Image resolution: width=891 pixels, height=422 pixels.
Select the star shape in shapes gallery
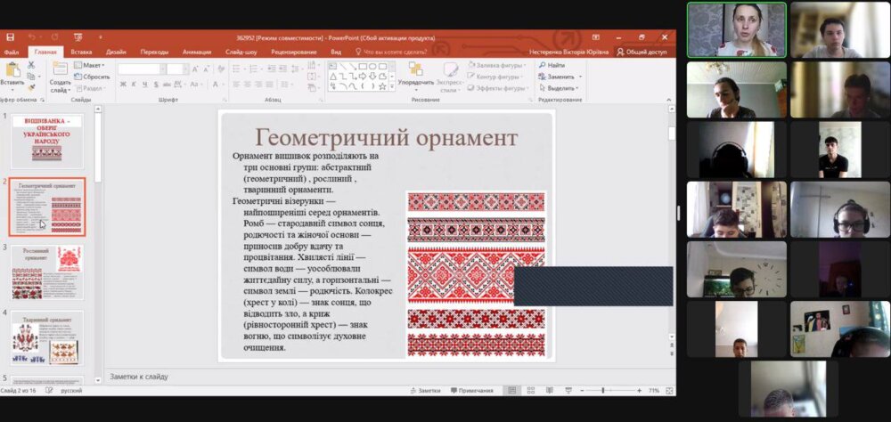click(382, 86)
